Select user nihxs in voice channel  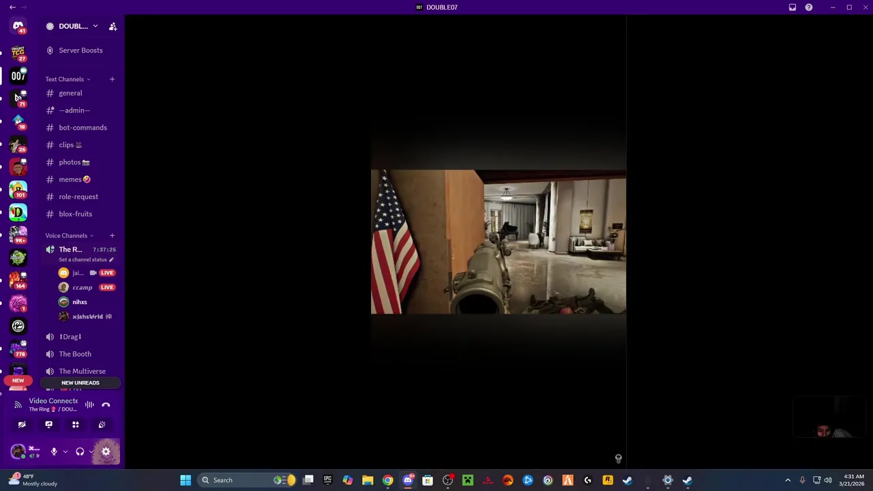(79, 302)
